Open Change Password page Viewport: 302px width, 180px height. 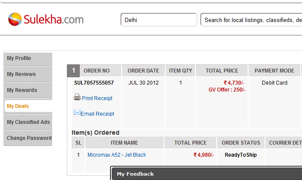pyautogui.click(x=29, y=138)
